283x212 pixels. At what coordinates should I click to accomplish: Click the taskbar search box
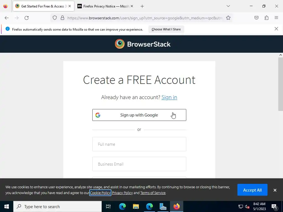pyautogui.click(x=57, y=206)
